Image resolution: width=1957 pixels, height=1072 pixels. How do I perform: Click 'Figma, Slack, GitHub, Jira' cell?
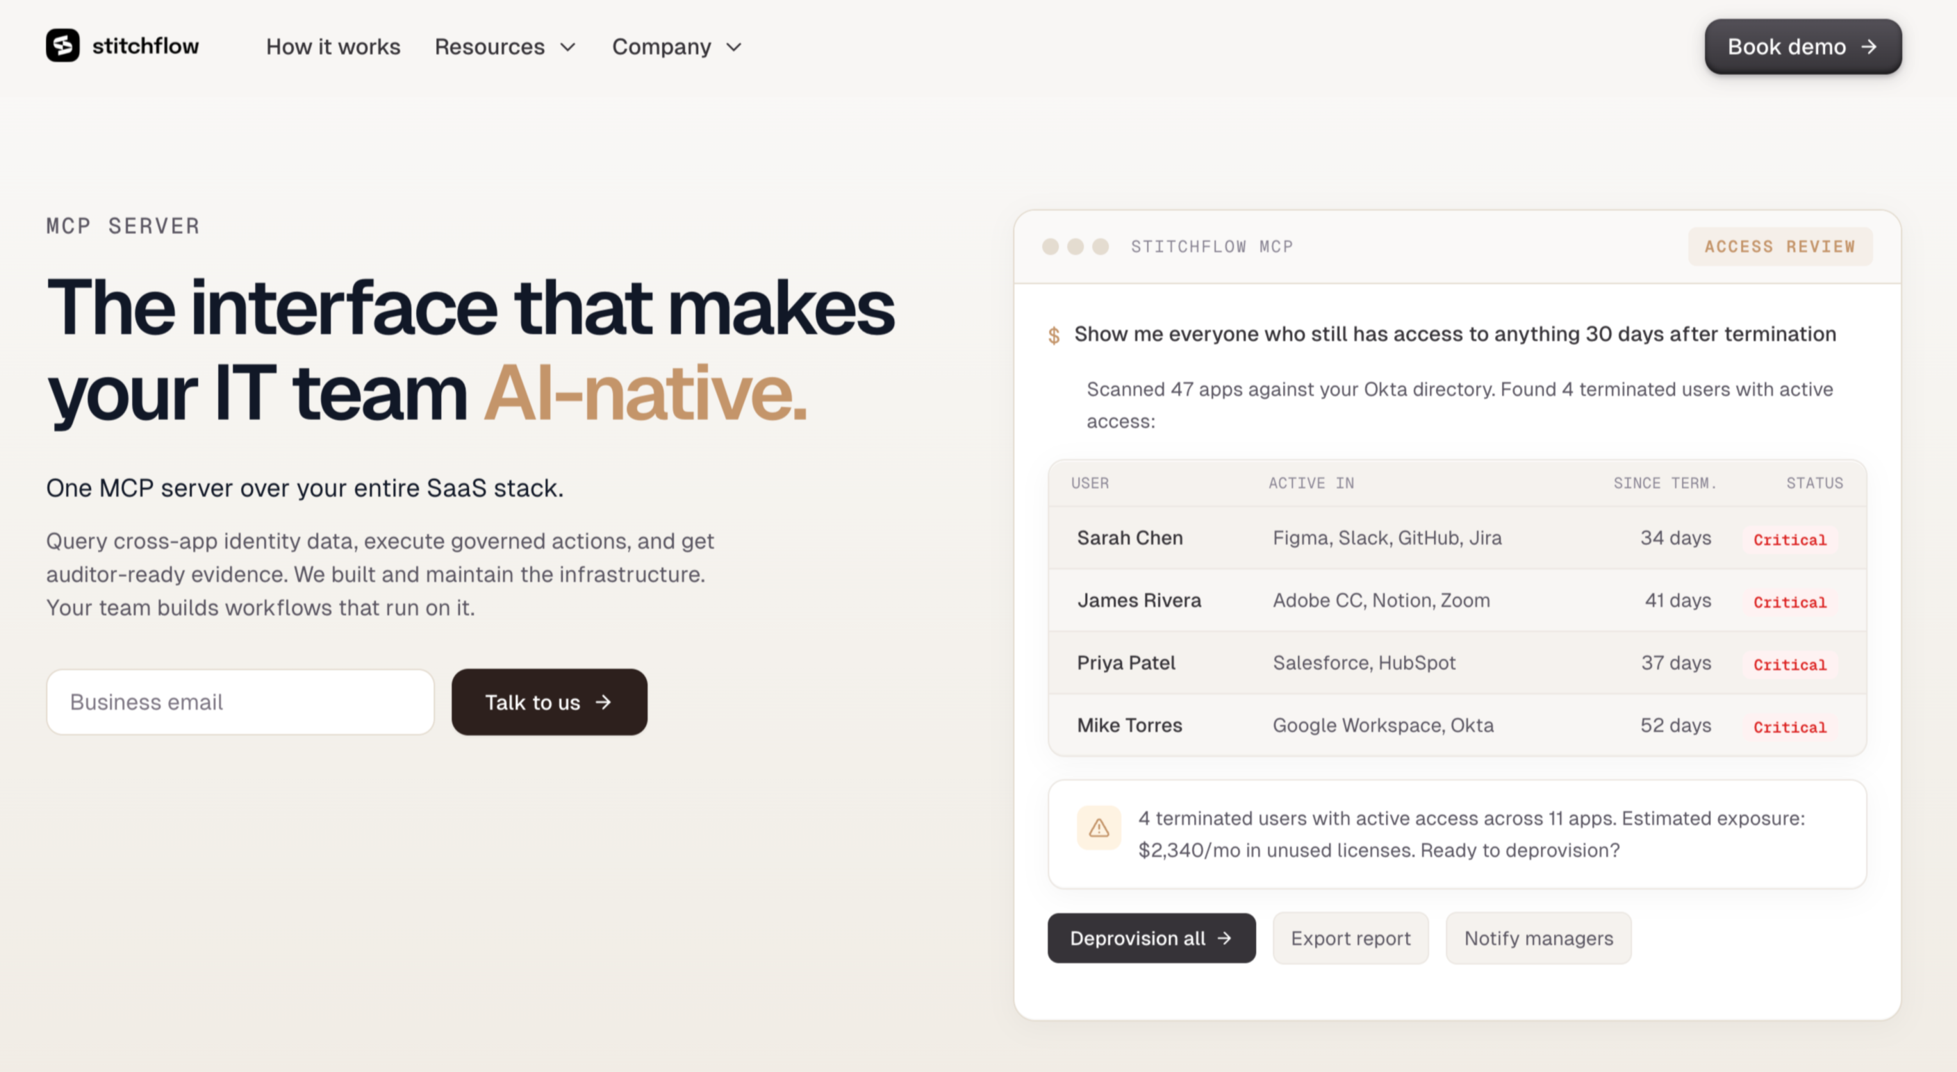1387,537
